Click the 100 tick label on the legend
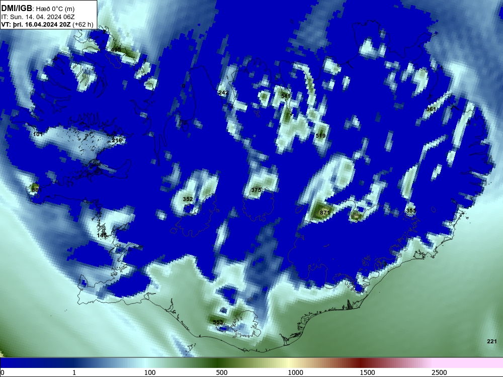 (150, 372)
